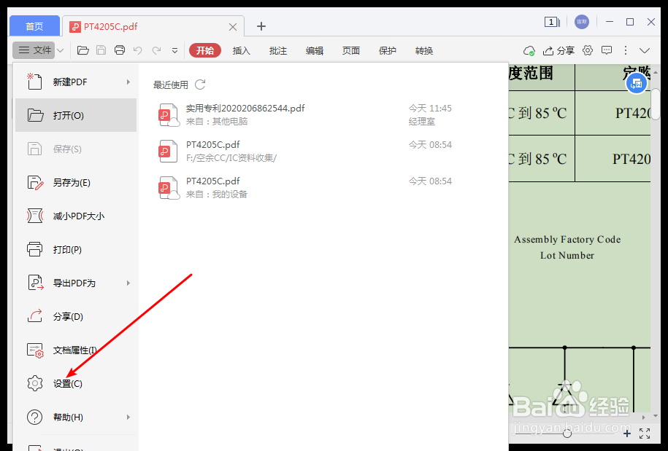The height and width of the screenshot is (451, 668).
Task: Open the 页面 tab
Action: click(x=351, y=50)
